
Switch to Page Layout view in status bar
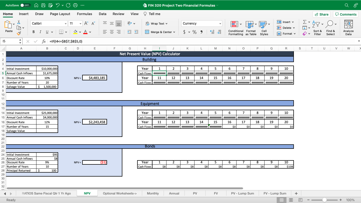point(291,200)
